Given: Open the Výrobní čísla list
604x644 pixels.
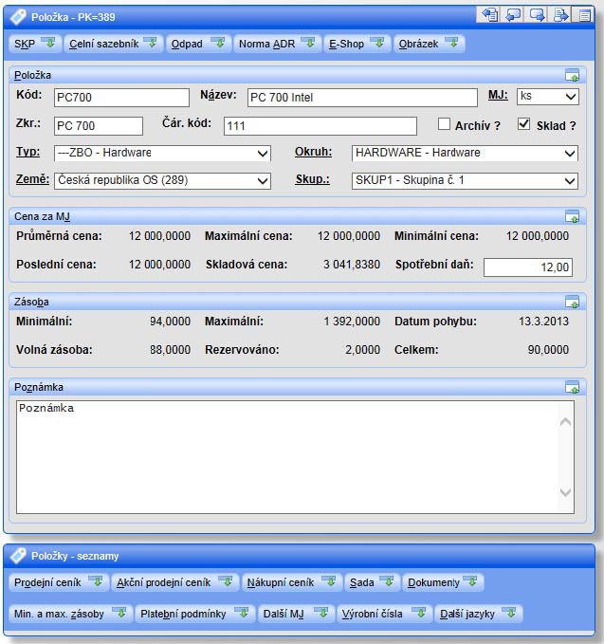Looking at the screenshot, I should pyautogui.click(x=384, y=614).
